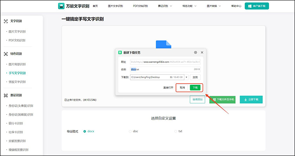Click the 网址 URL field
The width and height of the screenshot is (295, 156).
click(165, 62)
